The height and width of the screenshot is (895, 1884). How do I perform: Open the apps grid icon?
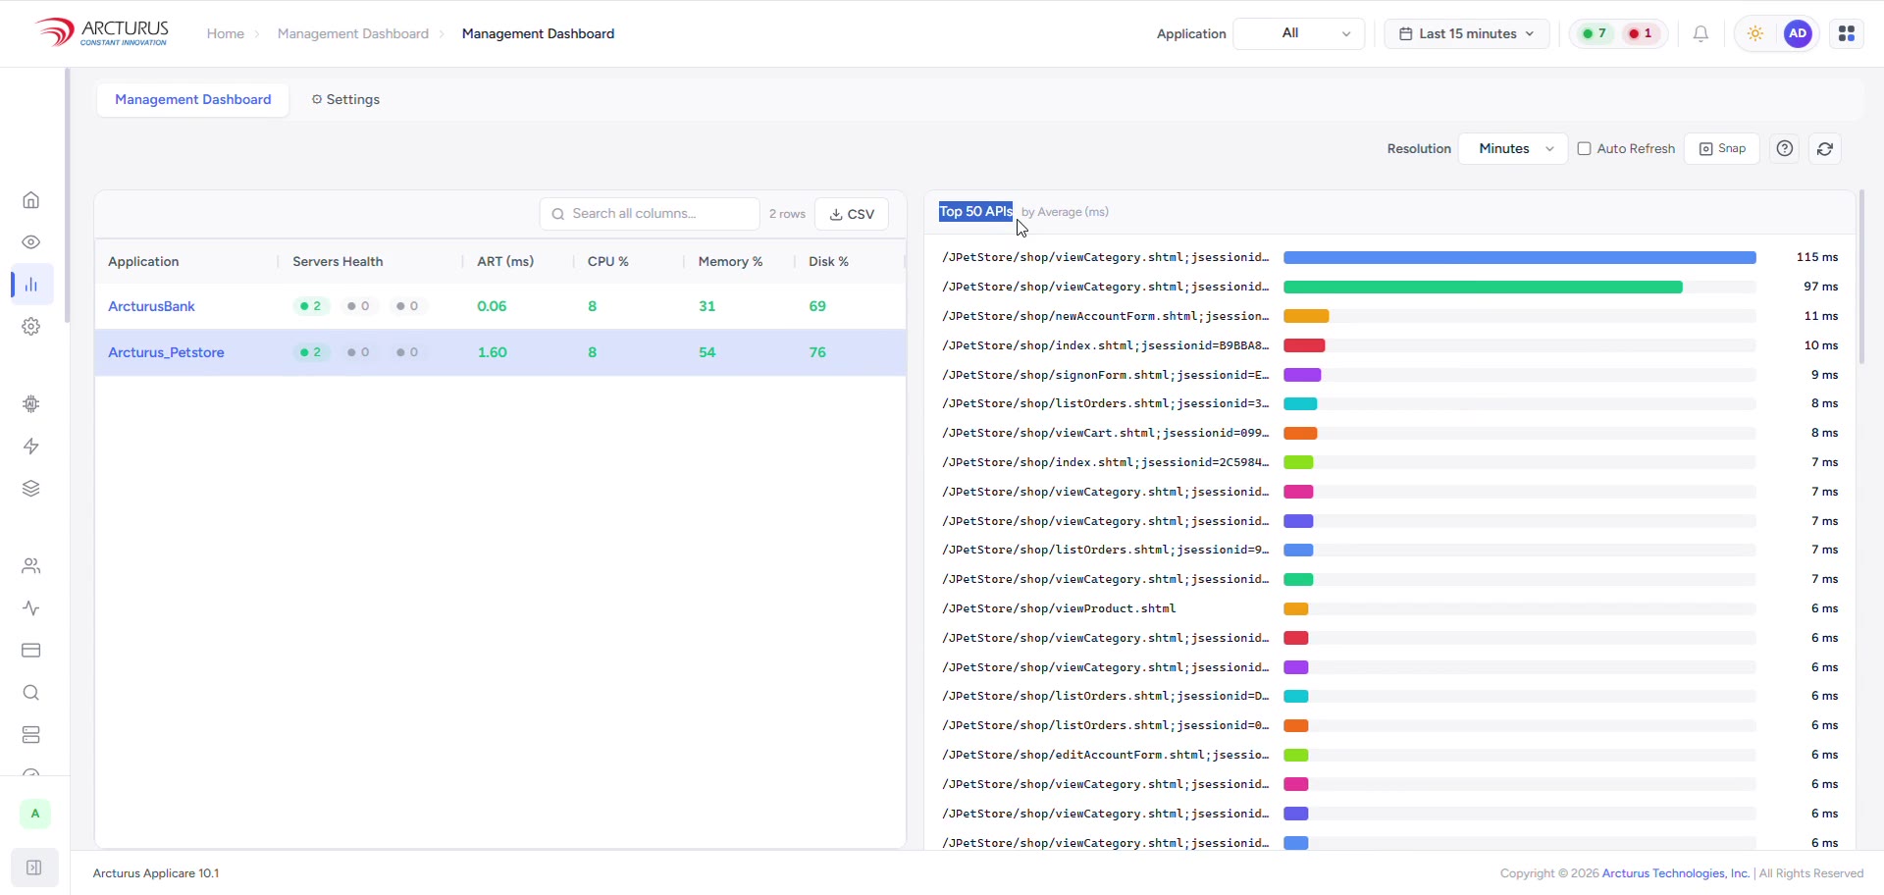[x=1847, y=33]
